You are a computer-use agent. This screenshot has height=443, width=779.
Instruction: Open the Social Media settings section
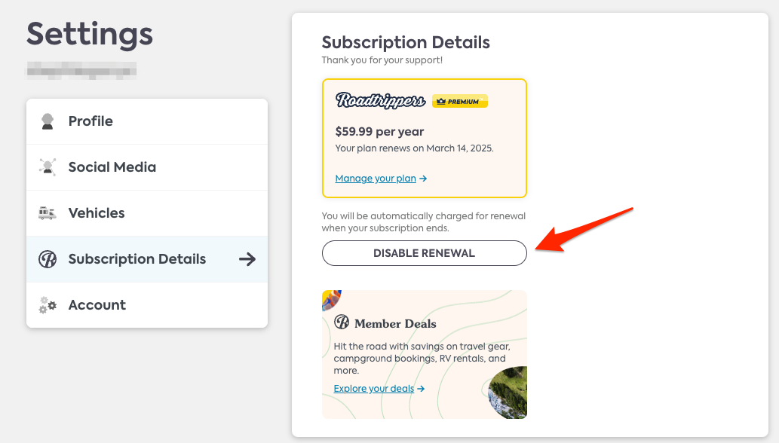coord(147,167)
